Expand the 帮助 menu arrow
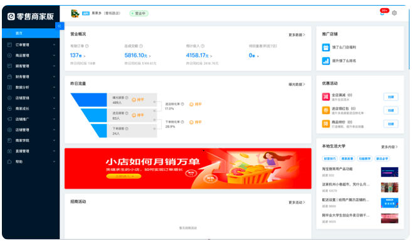412x244 pixels. coord(54,161)
